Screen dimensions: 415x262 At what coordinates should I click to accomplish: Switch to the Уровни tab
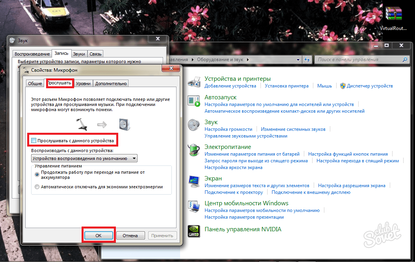pos(83,84)
